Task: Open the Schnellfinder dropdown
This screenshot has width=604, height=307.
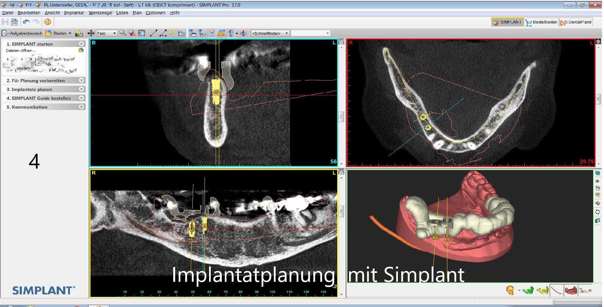Action: pyautogui.click(x=270, y=33)
